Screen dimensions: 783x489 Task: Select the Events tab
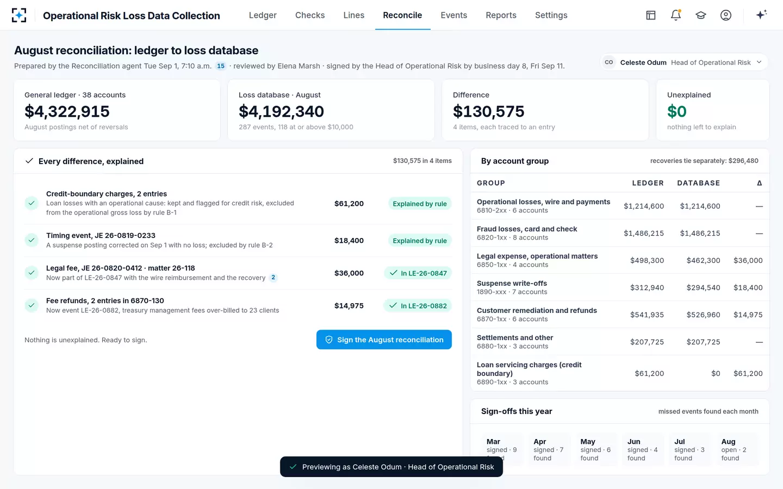pos(454,15)
